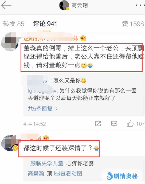The width and height of the screenshot is (145, 184).
Task: Tap the crown badge beside second commenter name
Action: pos(46,138)
